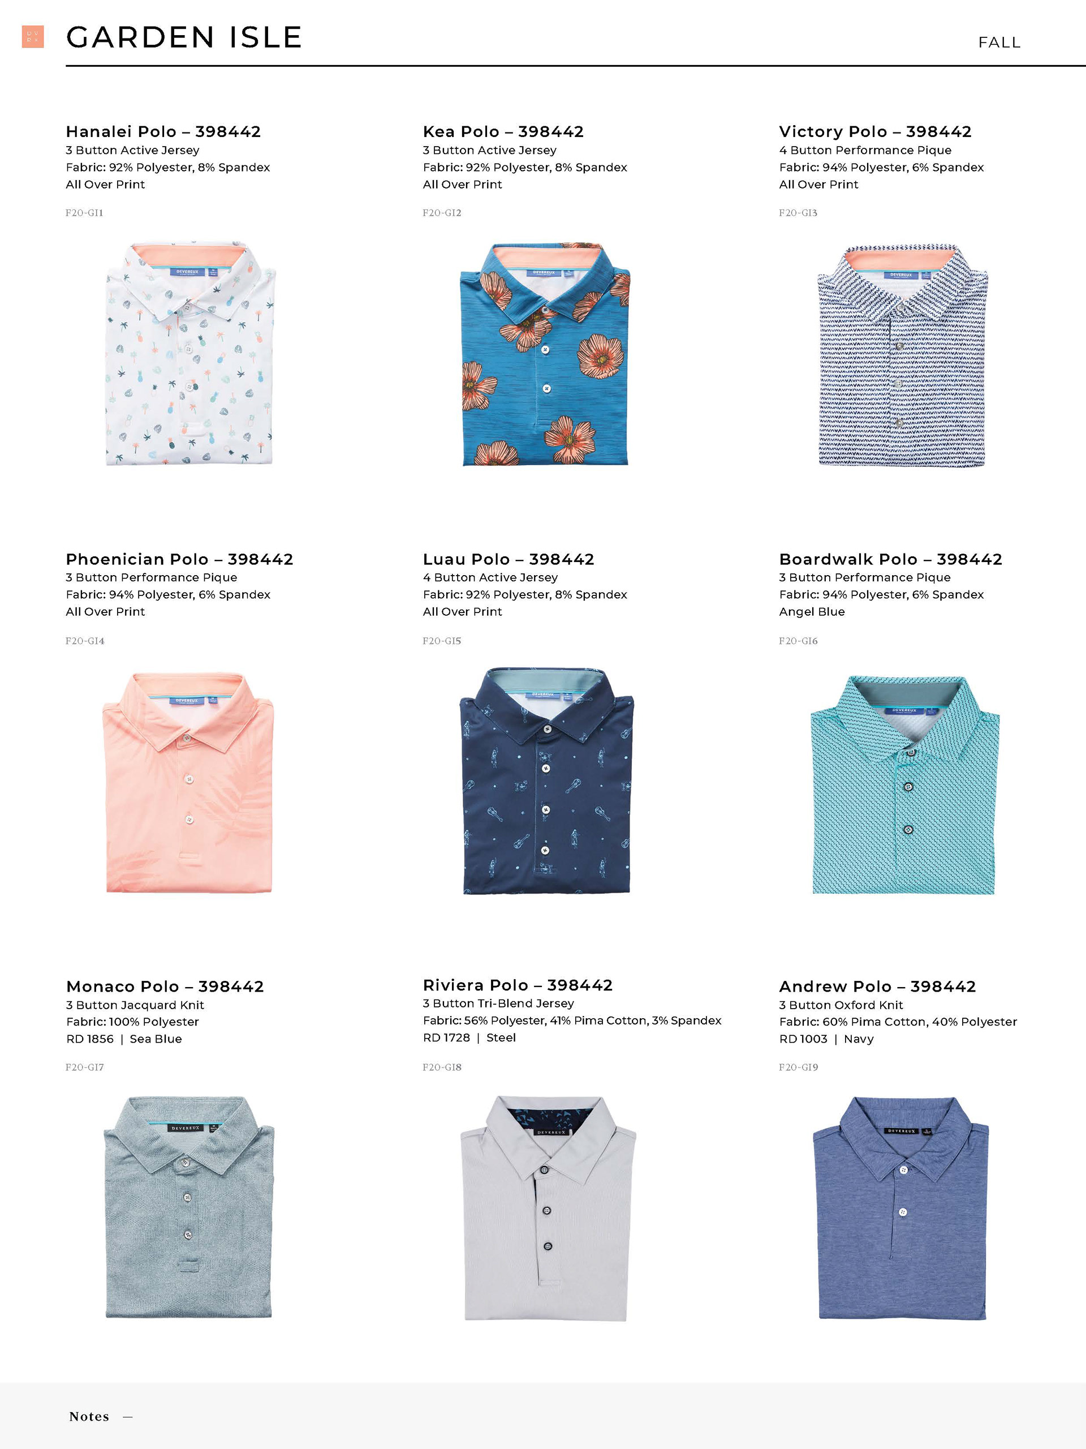Click the F20-GI6 style code

[x=798, y=641]
